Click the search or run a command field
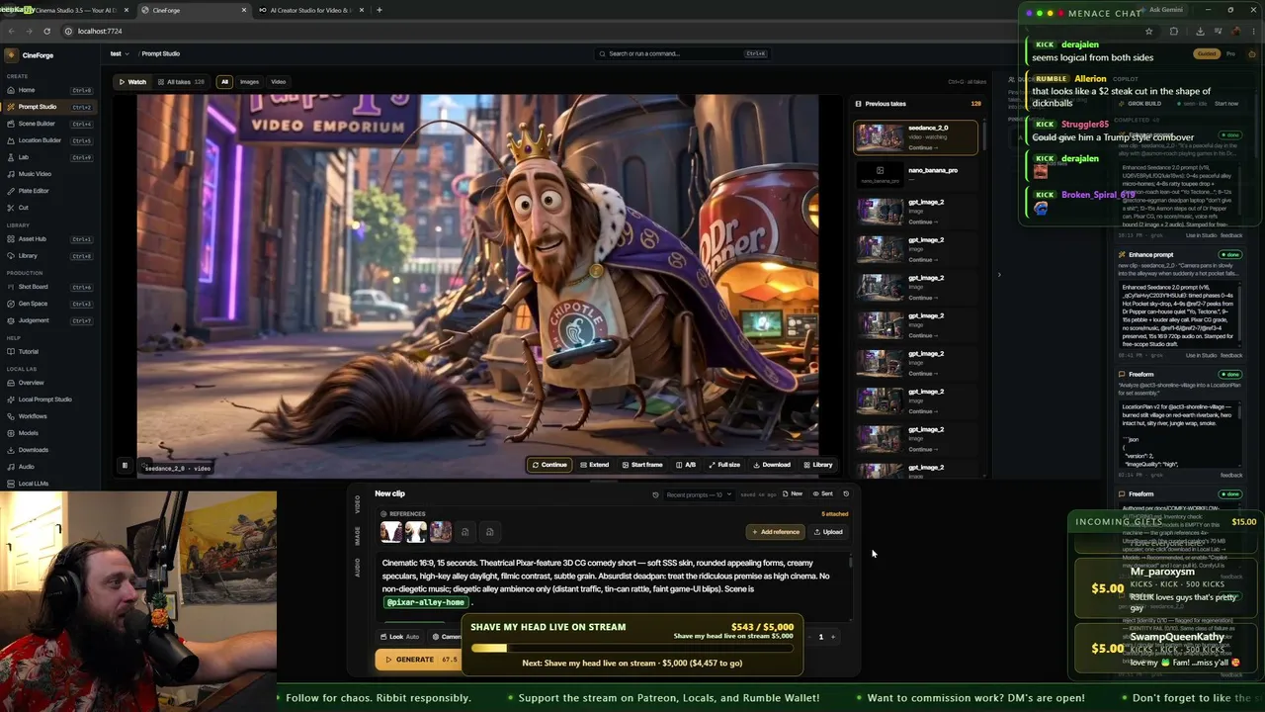This screenshot has width=1265, height=712. [682, 53]
